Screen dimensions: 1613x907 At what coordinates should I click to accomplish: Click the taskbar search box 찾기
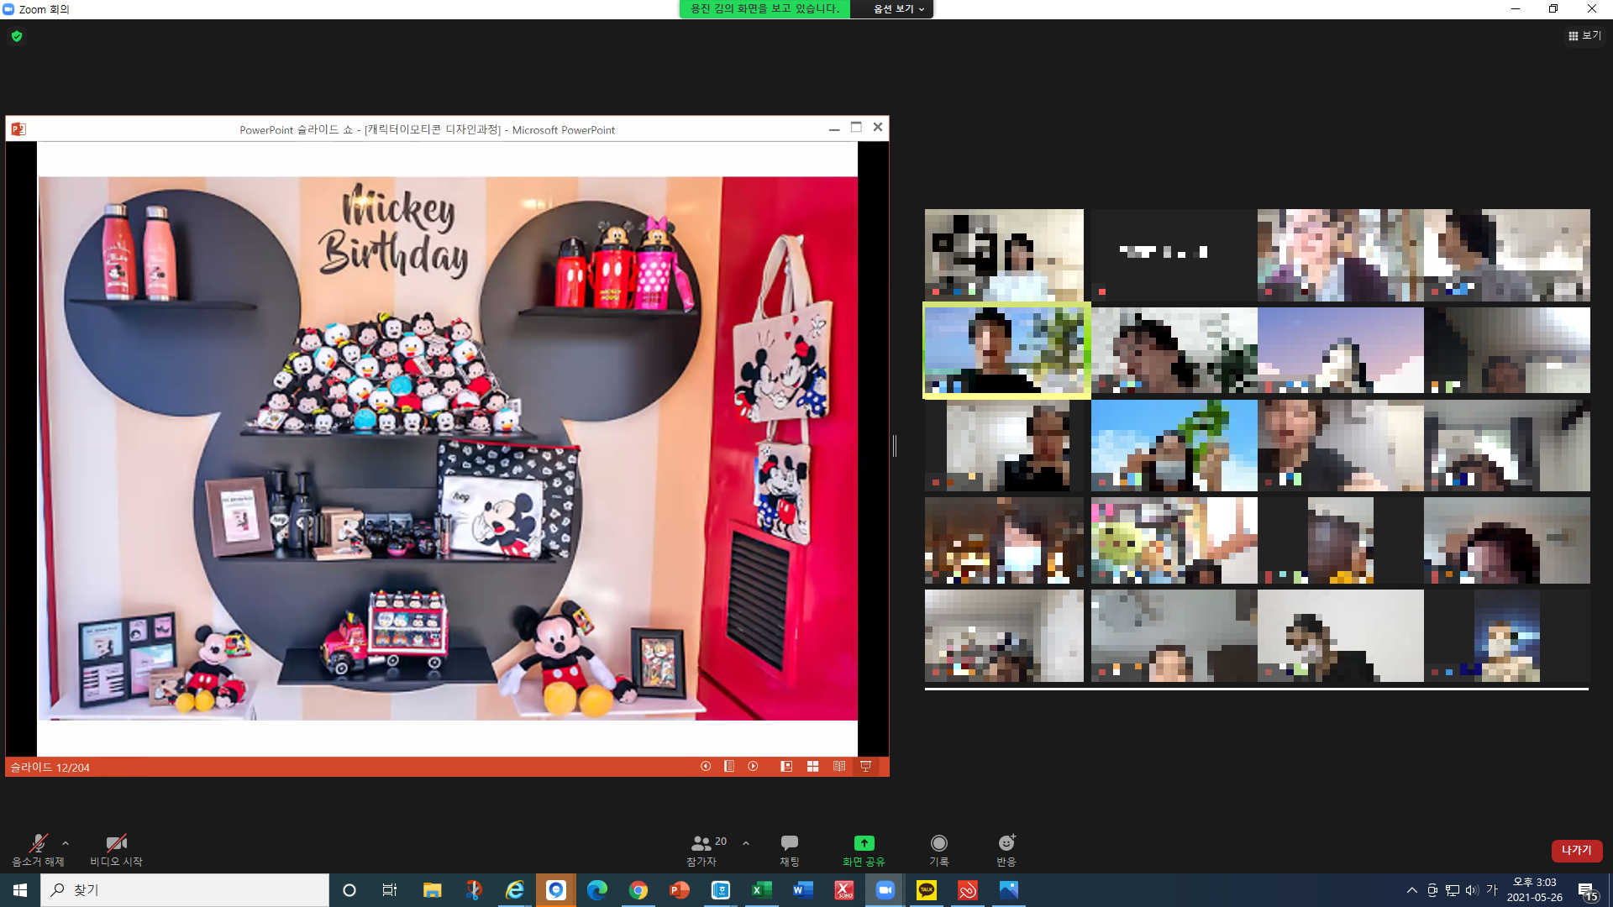[x=185, y=890]
